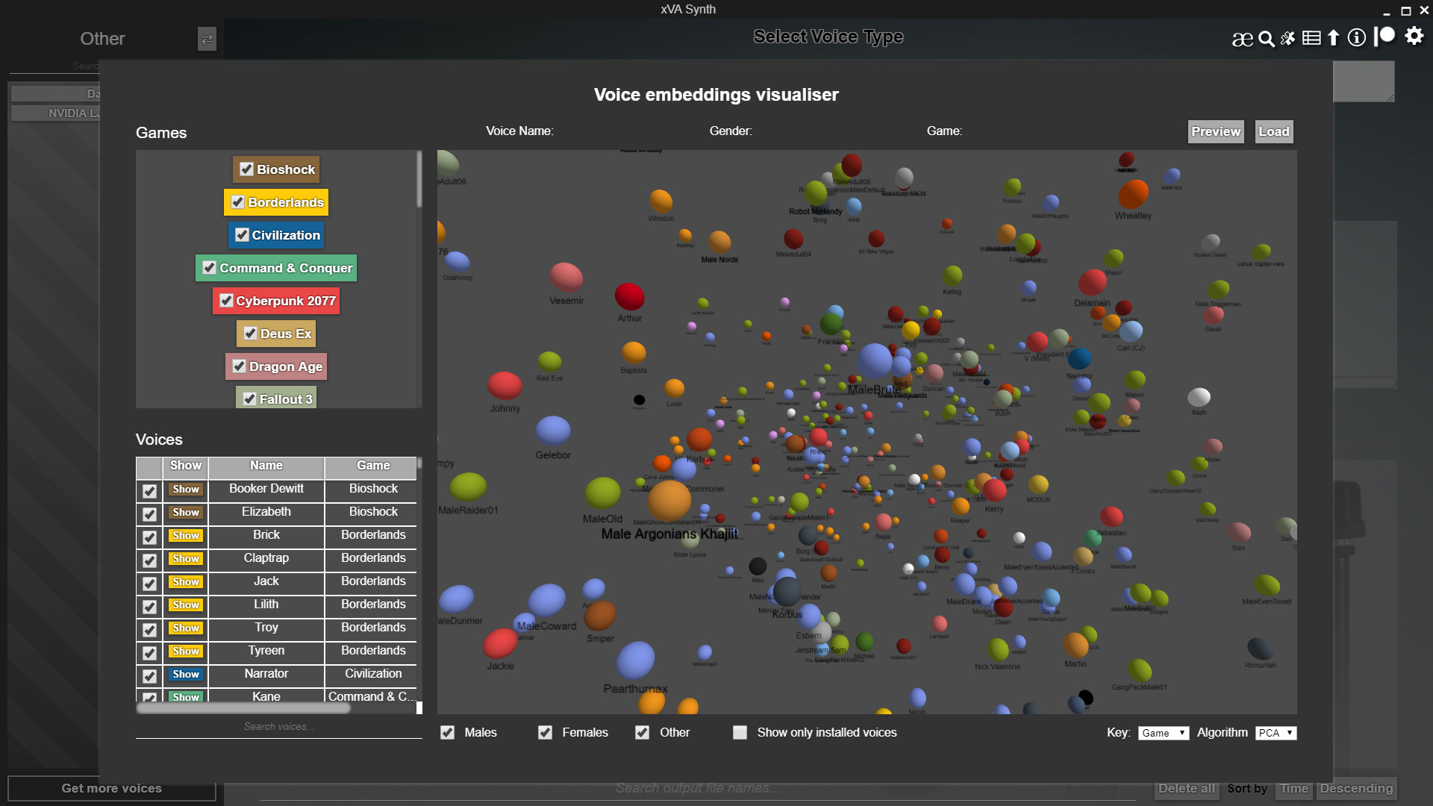Uncheck the Cyberpunk 2077 game filter

tap(227, 301)
